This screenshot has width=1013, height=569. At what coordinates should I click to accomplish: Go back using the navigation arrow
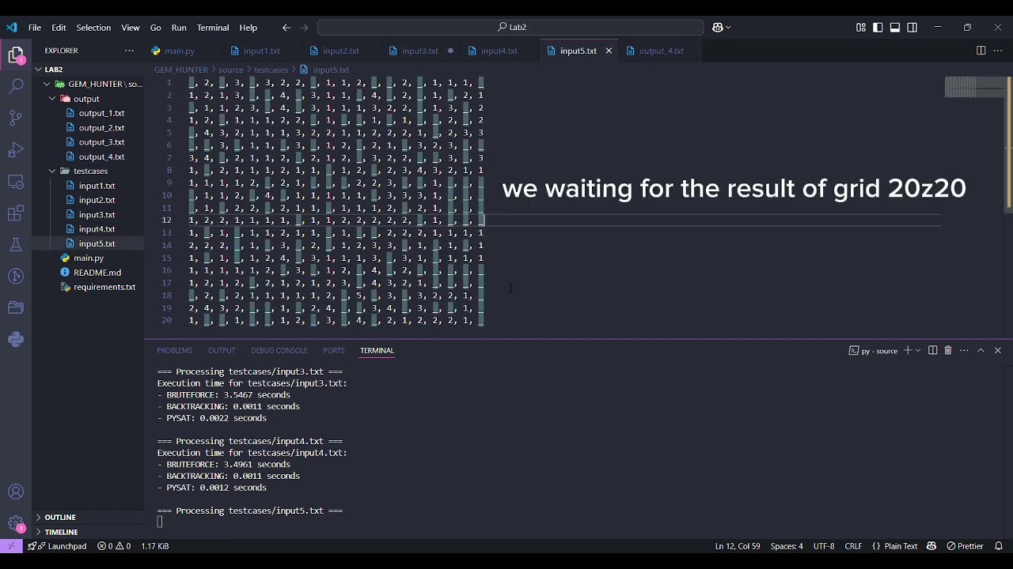286,28
